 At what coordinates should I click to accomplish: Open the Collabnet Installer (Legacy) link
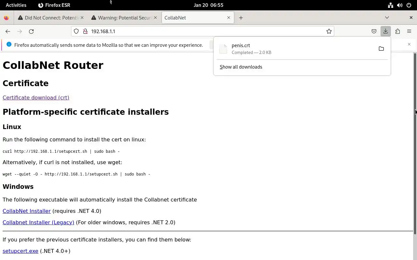(38, 222)
